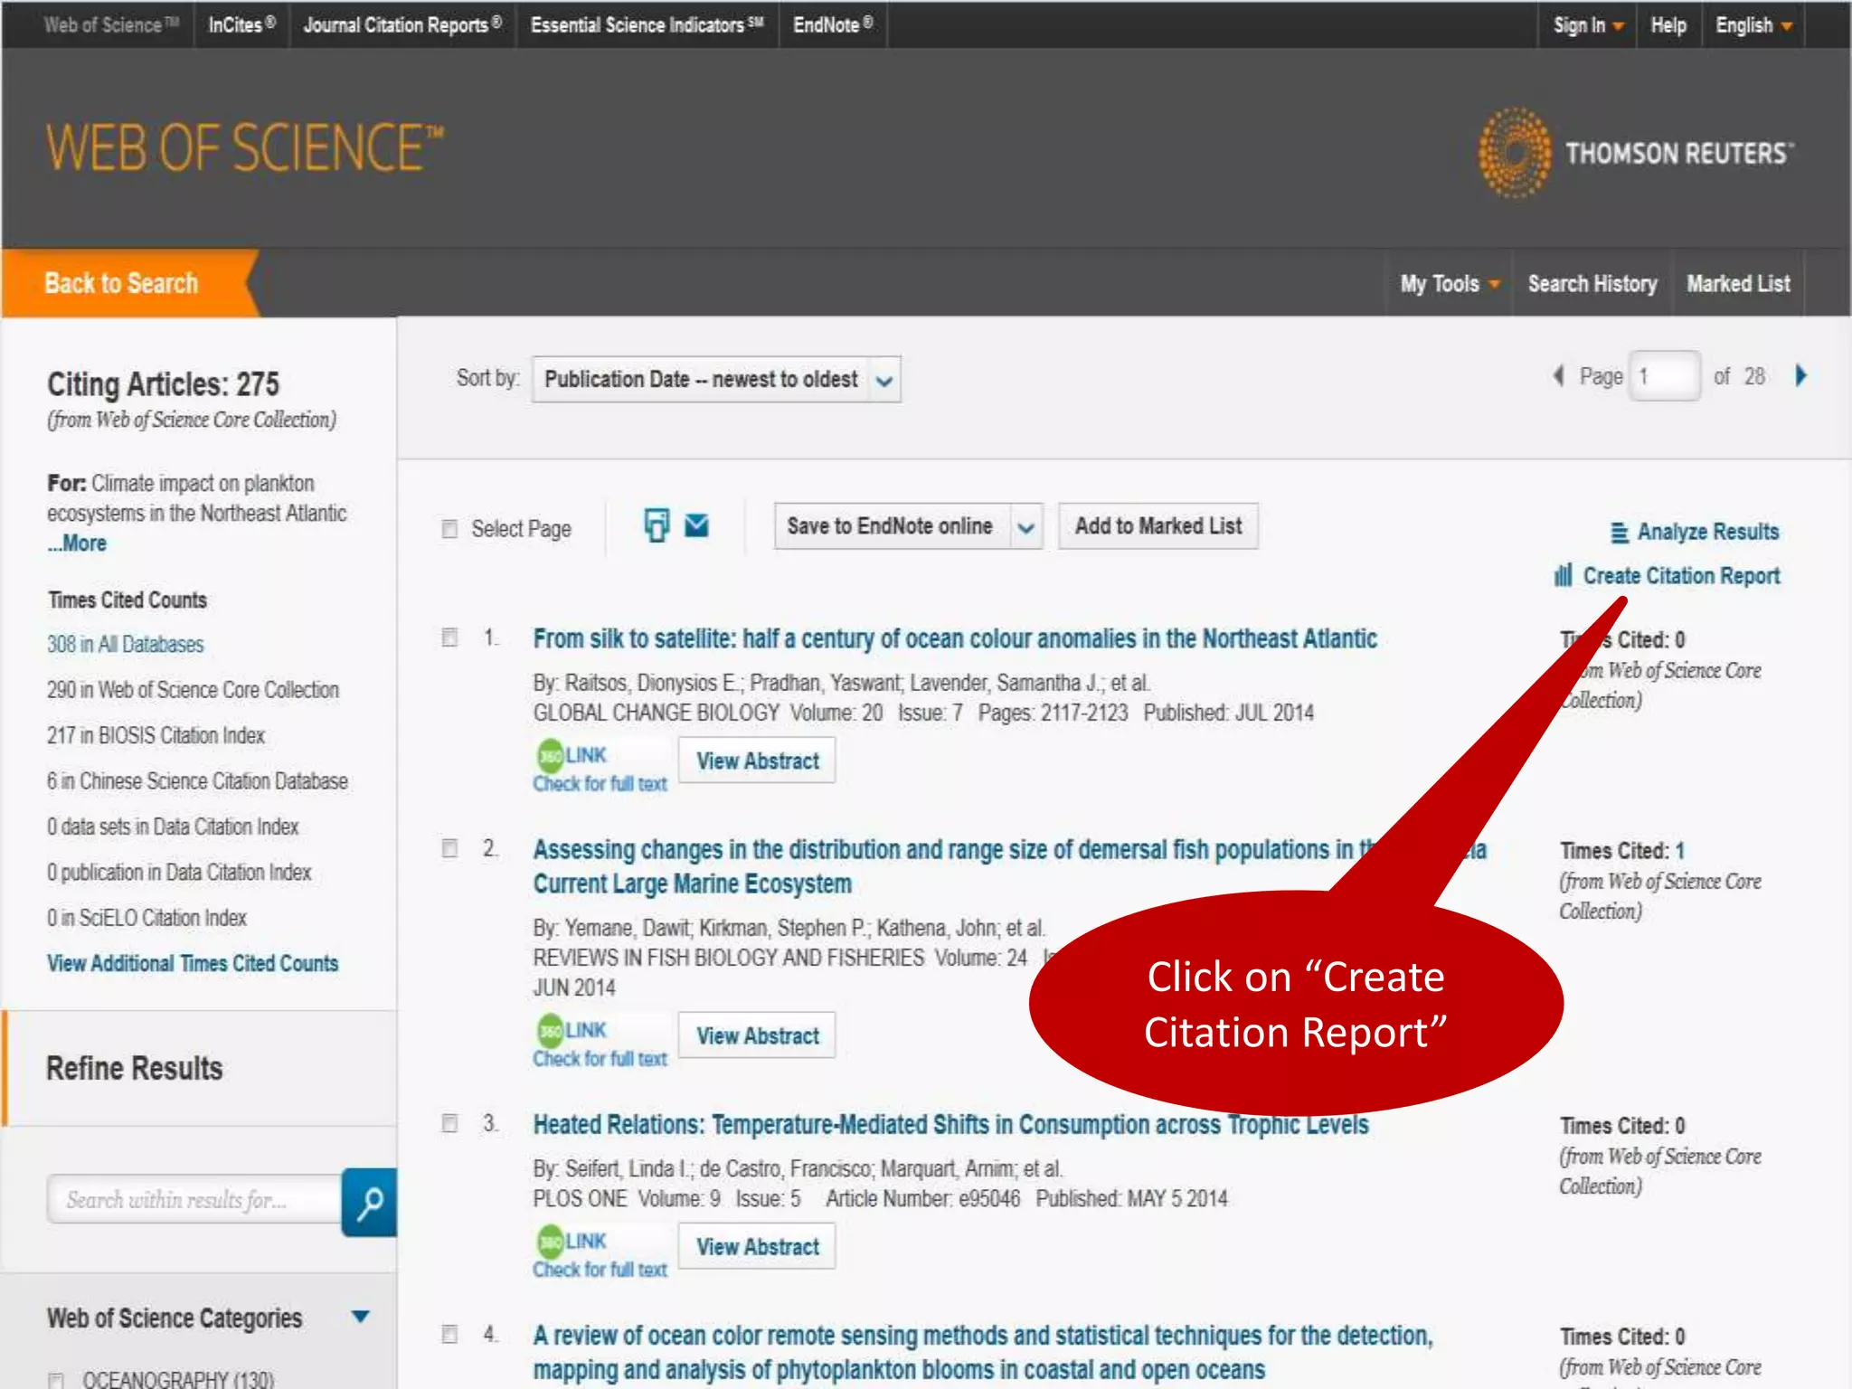The height and width of the screenshot is (1389, 1852).
Task: Click the Web of Science top bar tab
Action: (111, 24)
